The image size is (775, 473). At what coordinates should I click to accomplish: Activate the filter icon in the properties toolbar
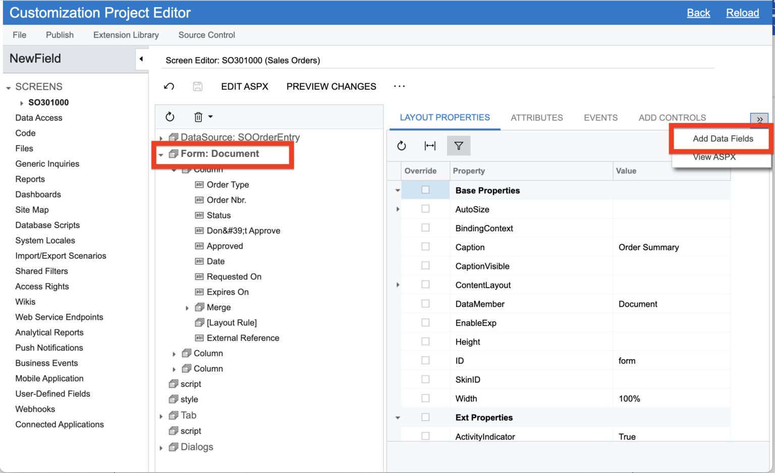tap(458, 145)
